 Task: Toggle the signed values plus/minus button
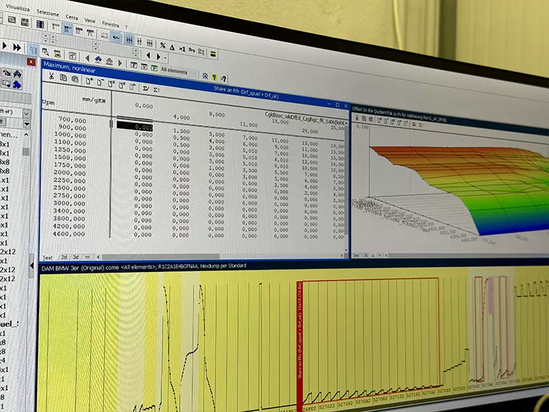[115, 37]
